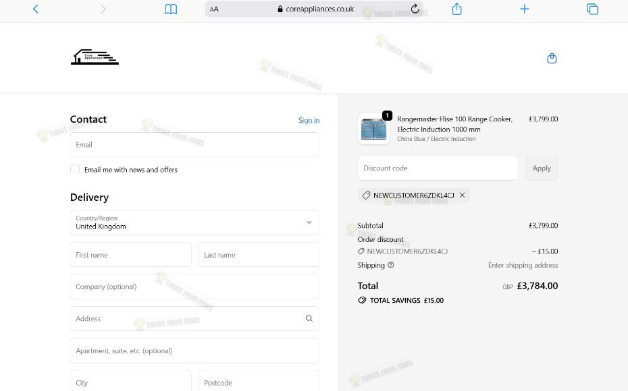Screen dimensions: 628x391
Task: Click the Shipping help question mark icon
Action: [x=391, y=265]
